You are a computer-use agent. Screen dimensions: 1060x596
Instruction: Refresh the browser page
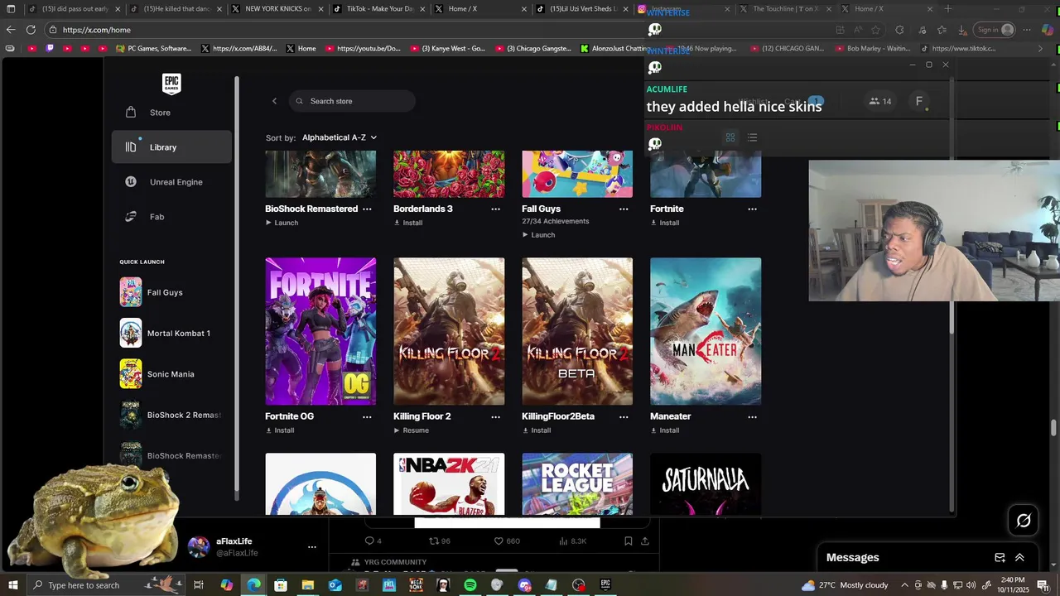pyautogui.click(x=31, y=30)
